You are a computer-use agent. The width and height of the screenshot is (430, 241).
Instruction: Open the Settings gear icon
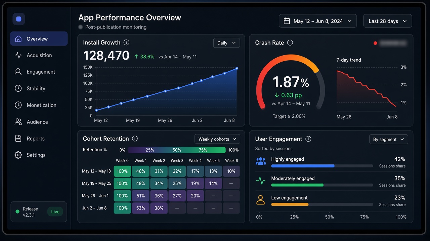(x=18, y=155)
